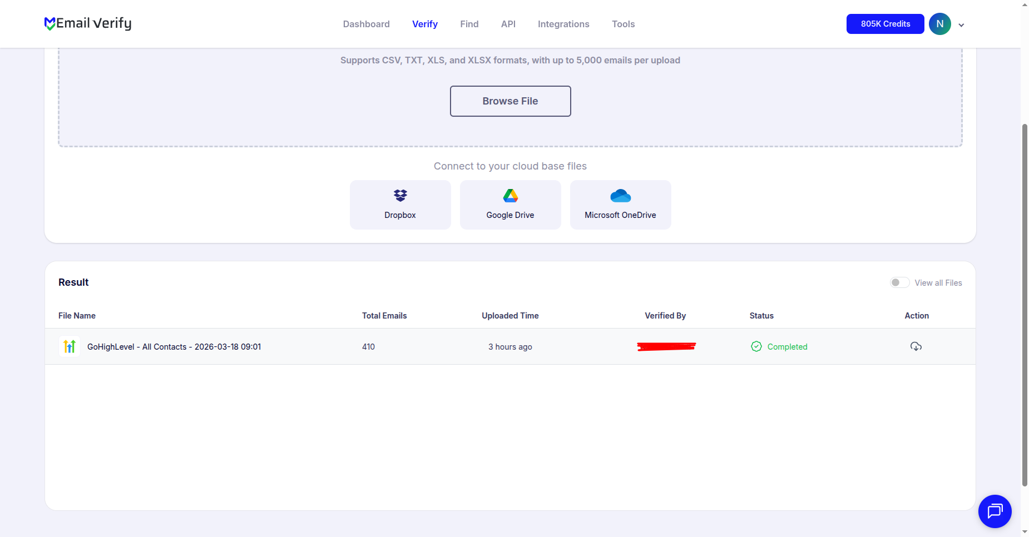Viewport: 1029px width, 537px height.
Task: Open the chat support bubble
Action: point(995,511)
